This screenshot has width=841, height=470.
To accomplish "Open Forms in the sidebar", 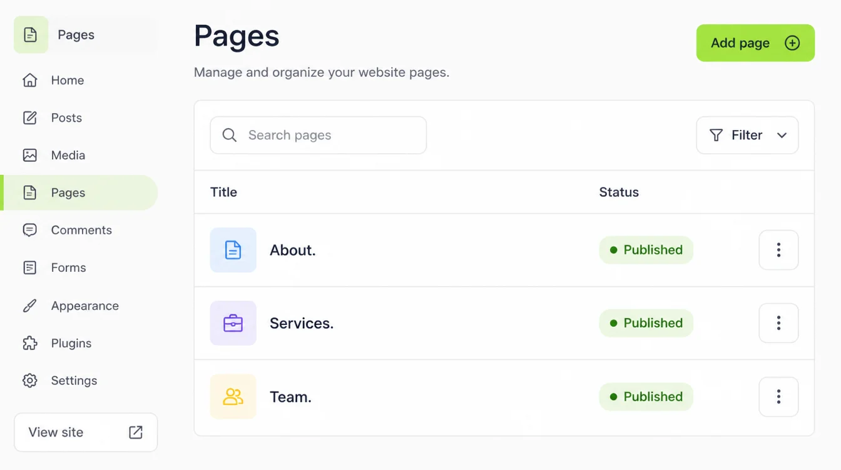I will pyautogui.click(x=79, y=267).
